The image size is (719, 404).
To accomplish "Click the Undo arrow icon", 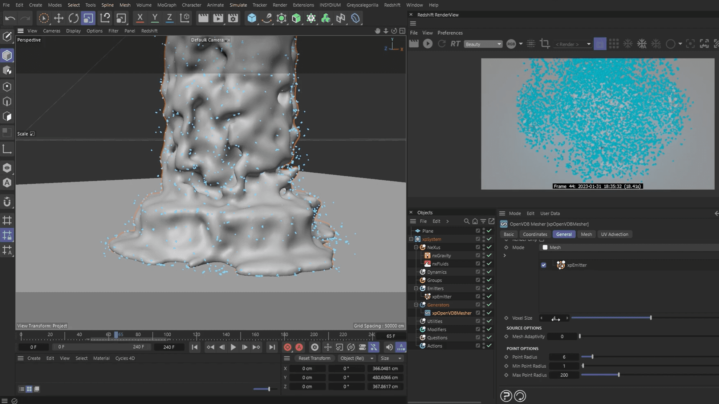I will (x=10, y=18).
